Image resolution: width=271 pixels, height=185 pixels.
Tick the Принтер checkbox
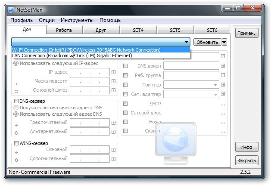[125, 85]
